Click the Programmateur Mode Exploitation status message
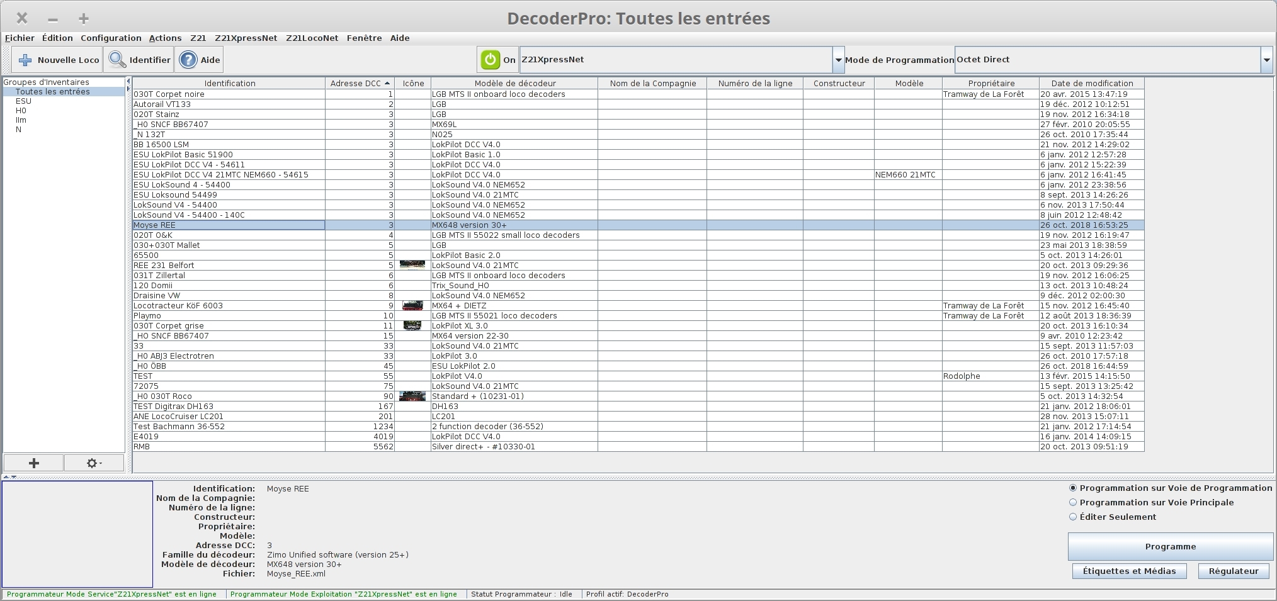The image size is (1277, 601). (x=343, y=594)
